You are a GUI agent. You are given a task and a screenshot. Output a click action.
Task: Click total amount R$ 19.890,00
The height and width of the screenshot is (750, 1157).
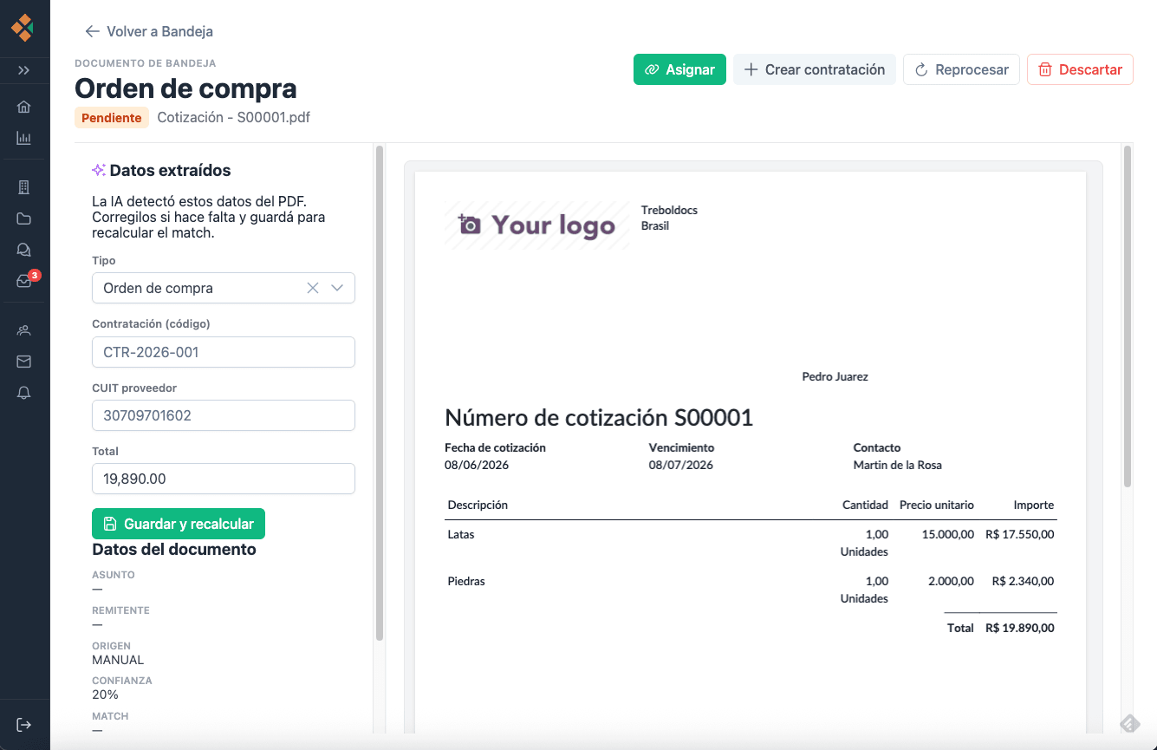1020,628
